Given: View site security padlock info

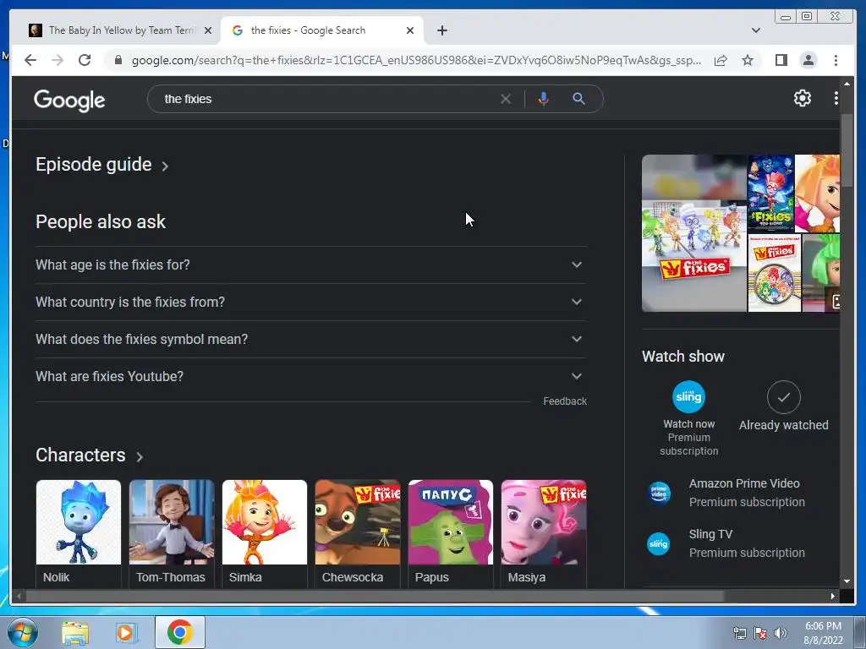Looking at the screenshot, I should (118, 60).
